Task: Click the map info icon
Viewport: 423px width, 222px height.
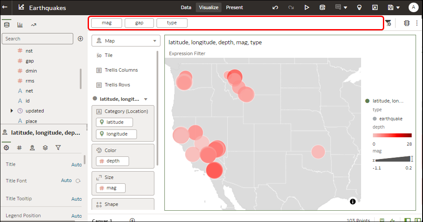Action: 353,202
